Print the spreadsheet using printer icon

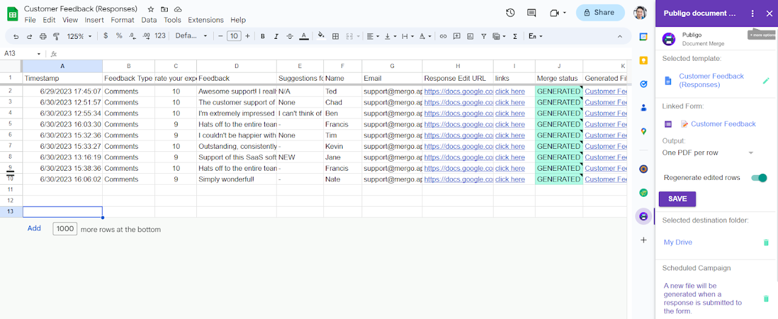pos(43,36)
